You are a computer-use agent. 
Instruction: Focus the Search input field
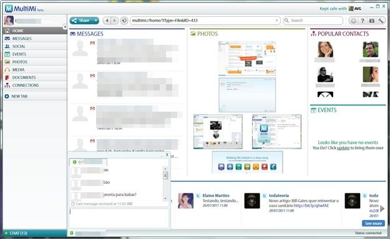click(x=313, y=21)
